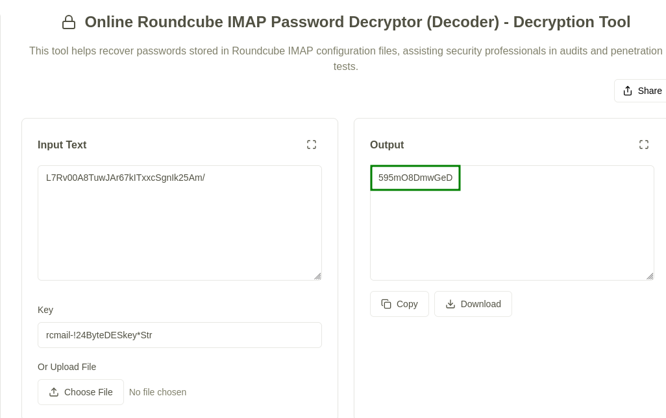The width and height of the screenshot is (666, 418).
Task: Click the lock icon beside the page title
Action: (x=69, y=22)
